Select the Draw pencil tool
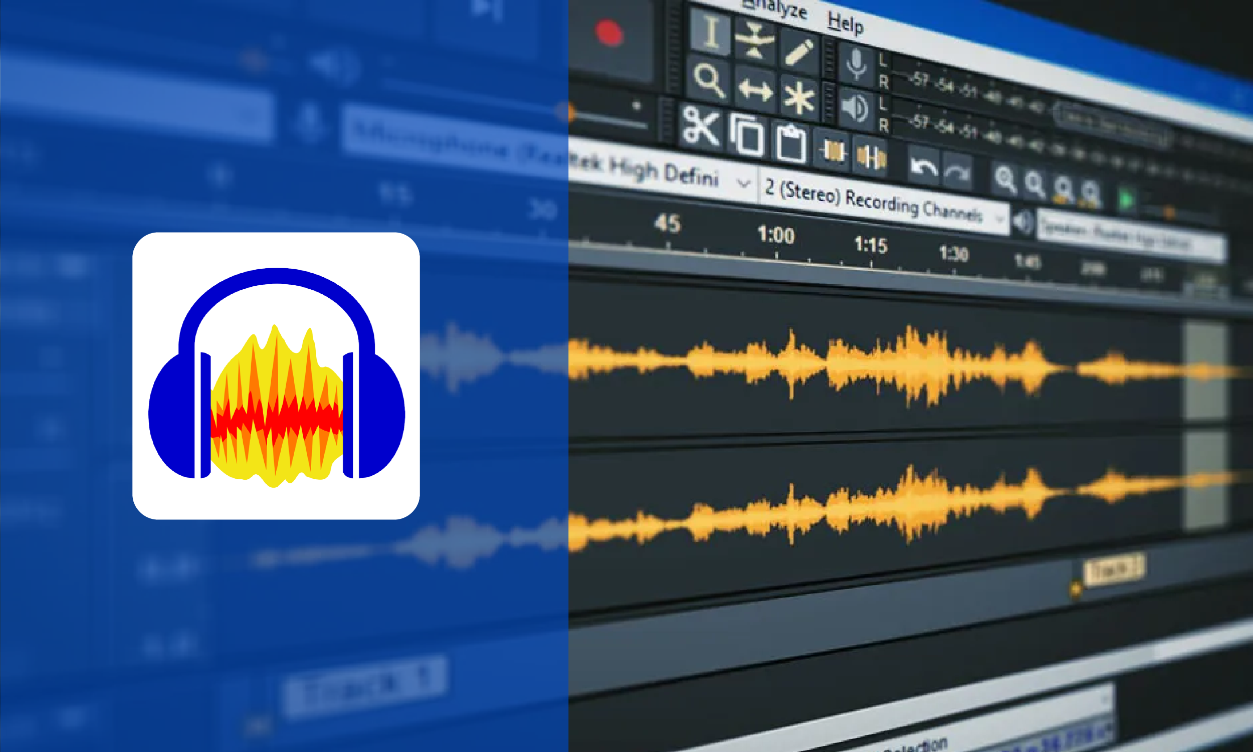 (x=799, y=52)
